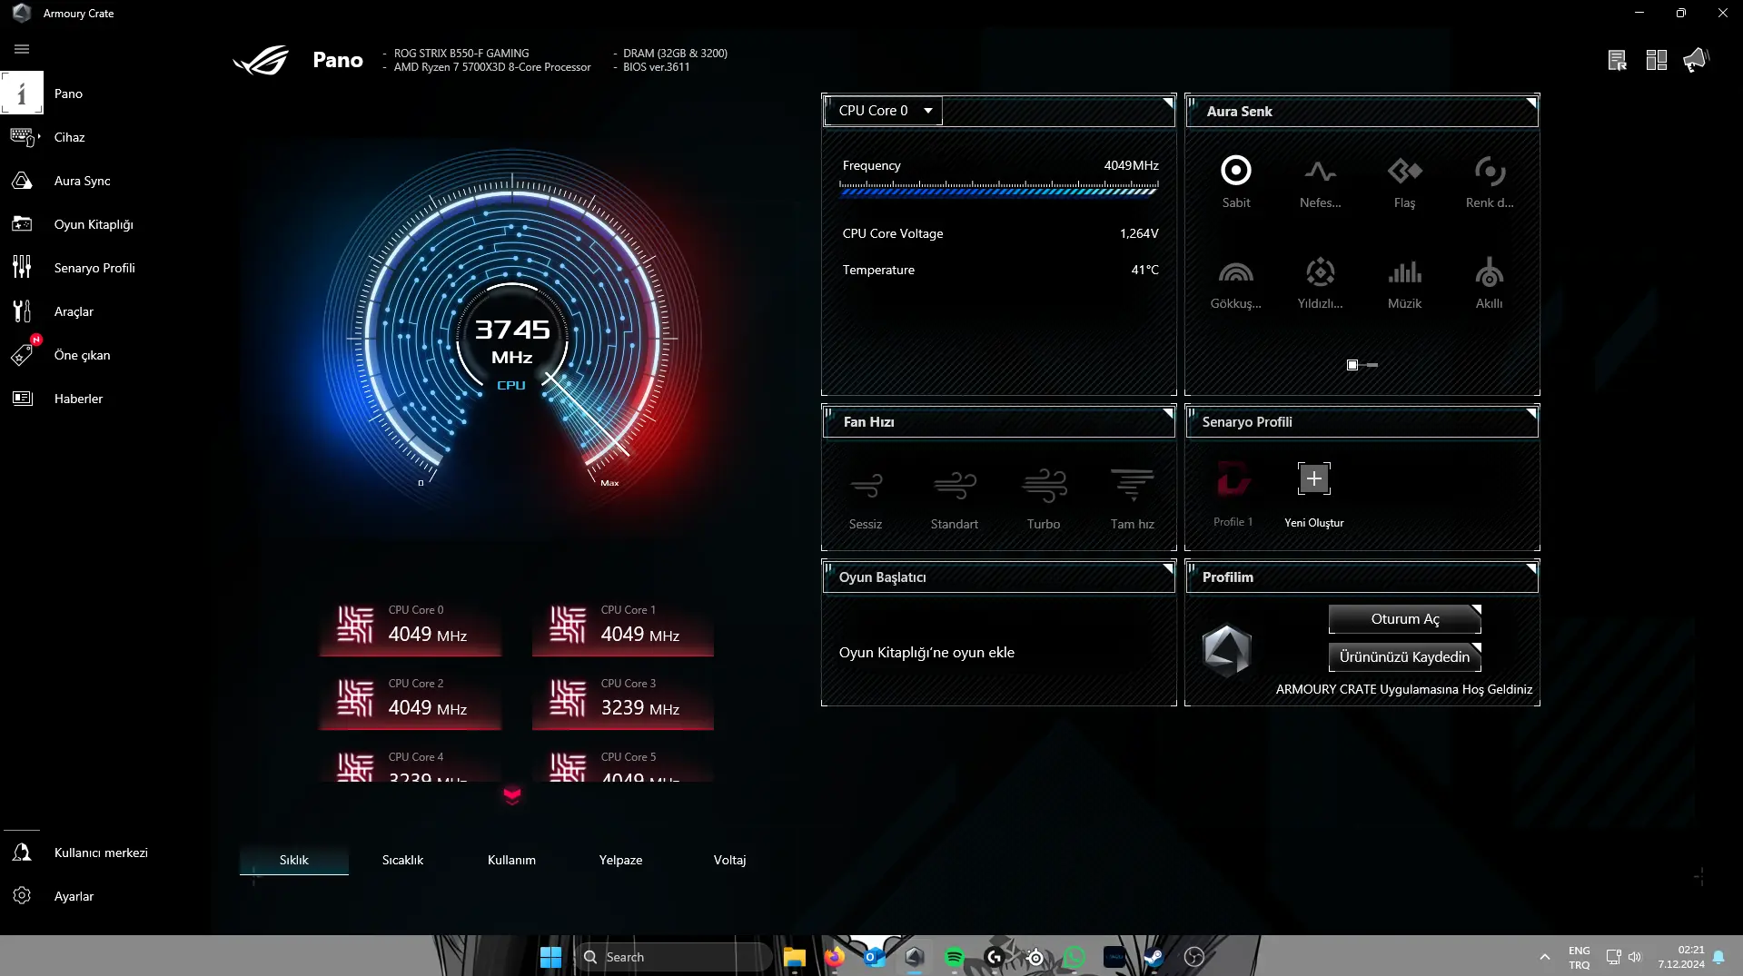Open Öne çıkan featured section

click(82, 355)
